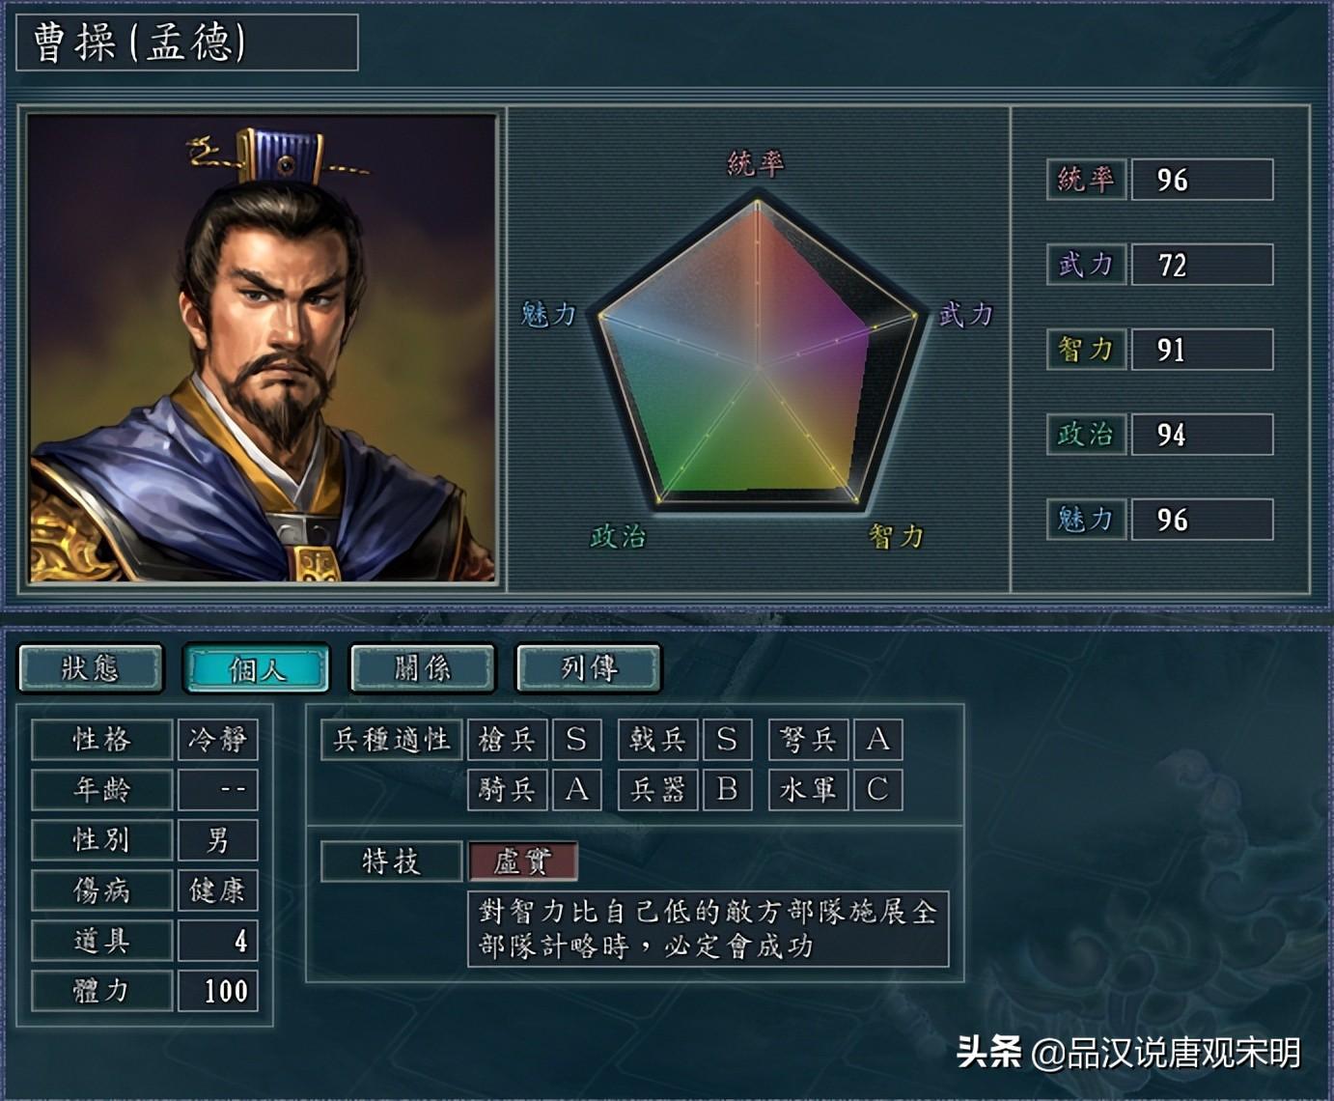The width and height of the screenshot is (1334, 1101).
Task: Switch to the 狀態 tab
Action: pyautogui.click(x=91, y=668)
